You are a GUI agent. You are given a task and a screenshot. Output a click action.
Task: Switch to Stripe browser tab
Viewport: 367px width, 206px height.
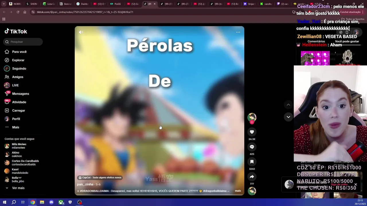(x=249, y=4)
